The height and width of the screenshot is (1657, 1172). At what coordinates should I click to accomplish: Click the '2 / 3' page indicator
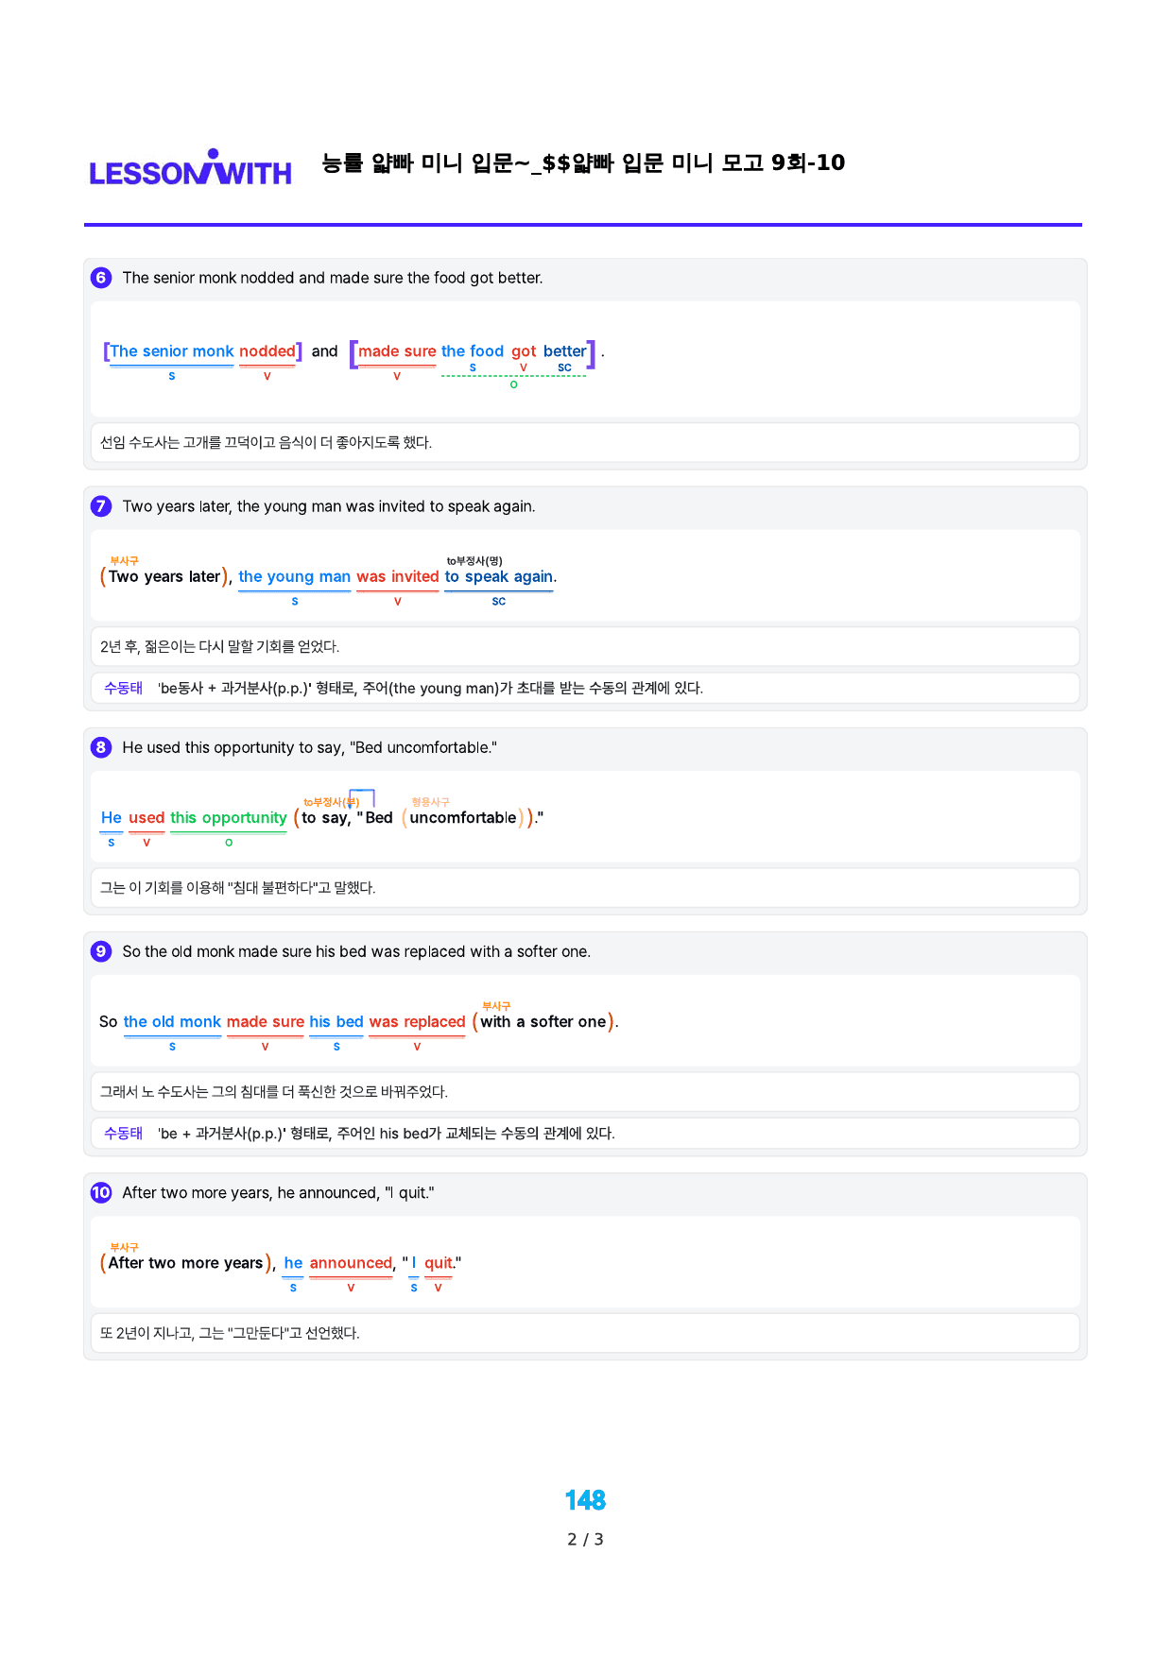(585, 1540)
